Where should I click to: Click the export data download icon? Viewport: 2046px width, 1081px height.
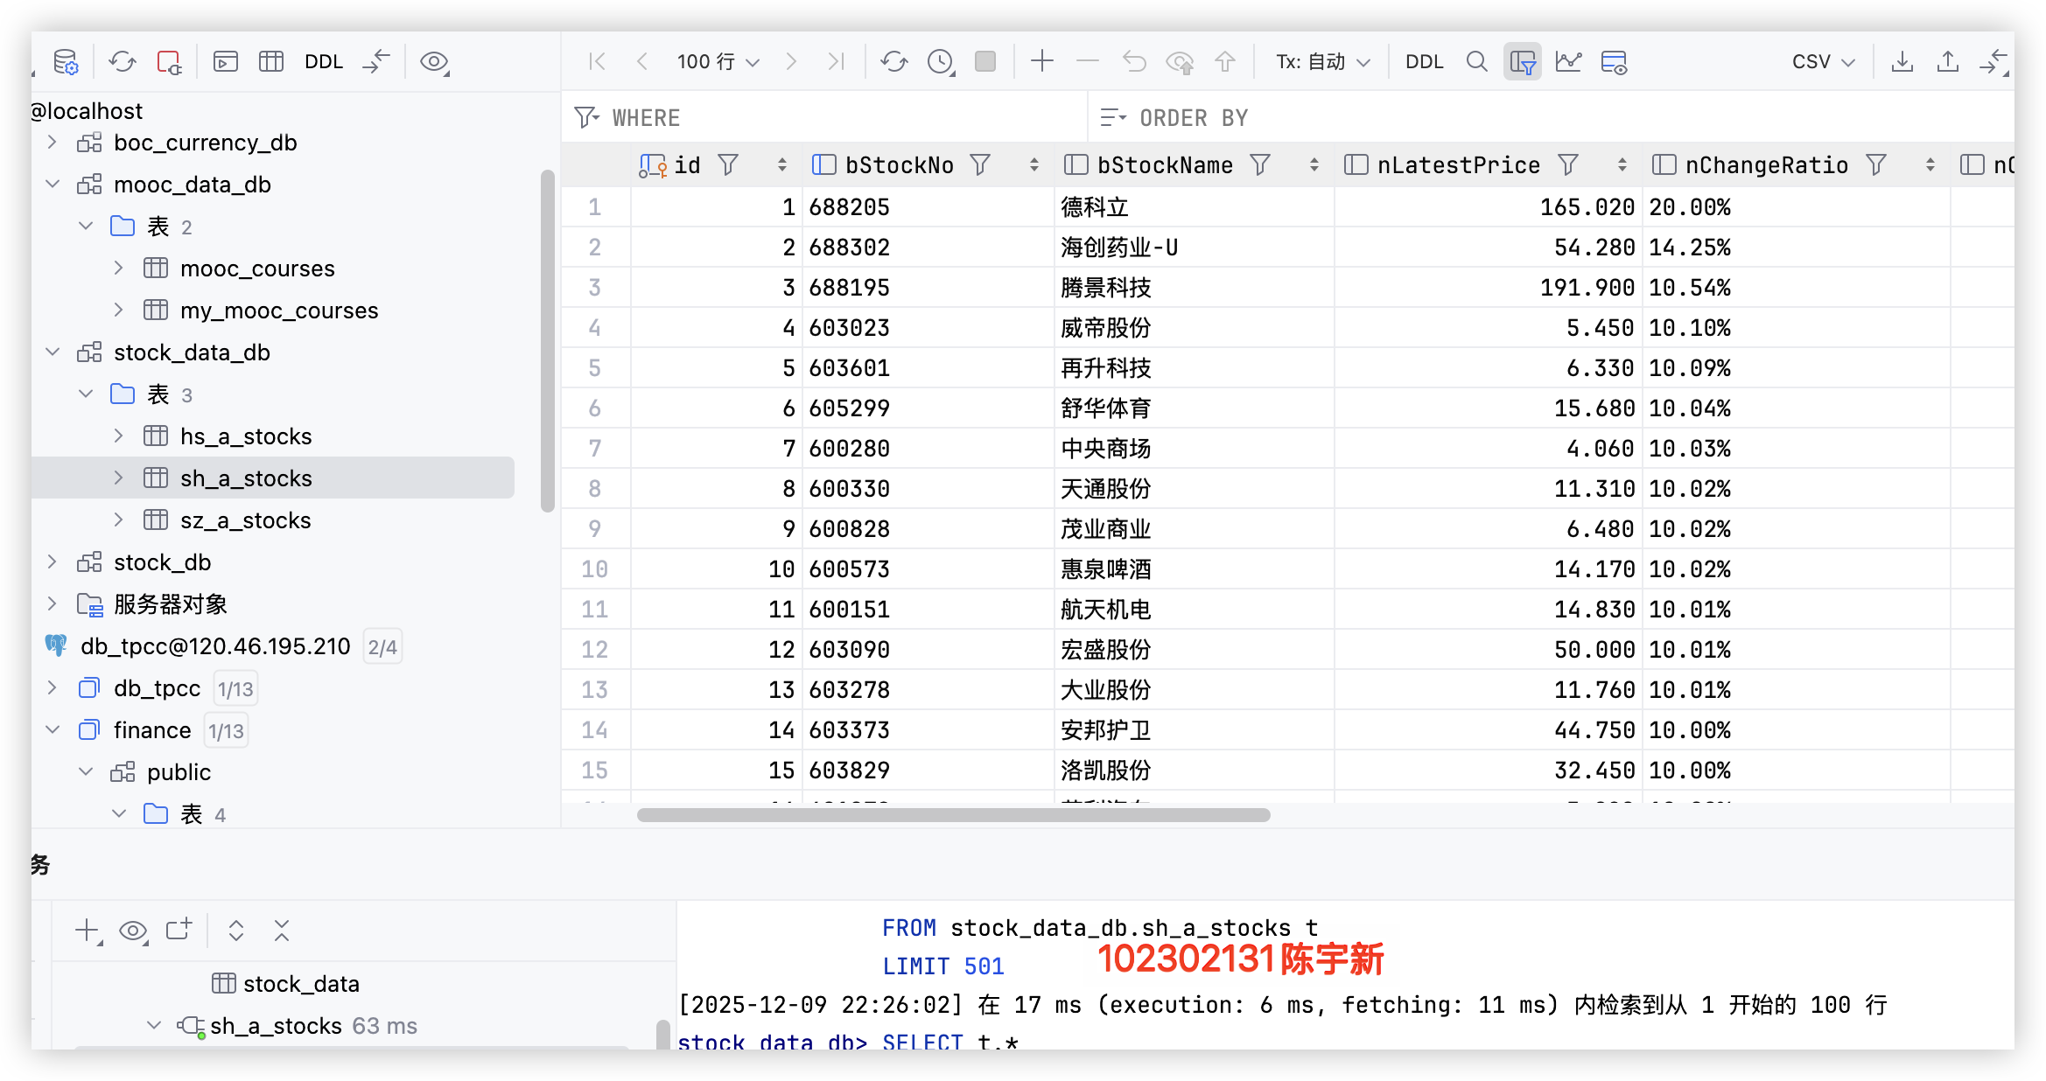(1902, 62)
